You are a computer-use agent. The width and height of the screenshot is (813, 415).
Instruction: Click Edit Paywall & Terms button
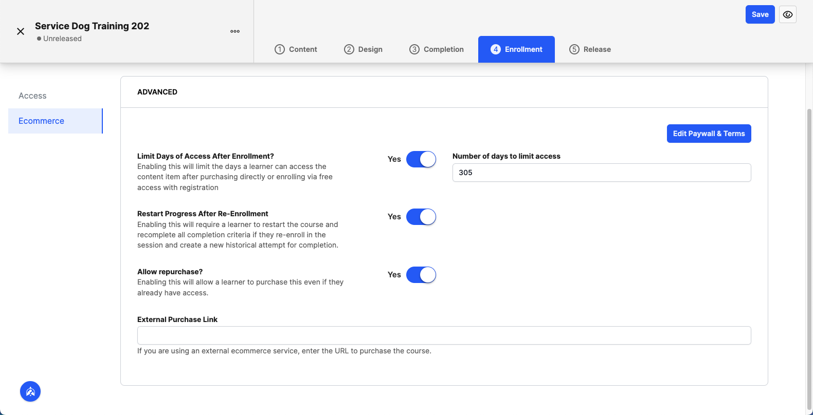(709, 134)
